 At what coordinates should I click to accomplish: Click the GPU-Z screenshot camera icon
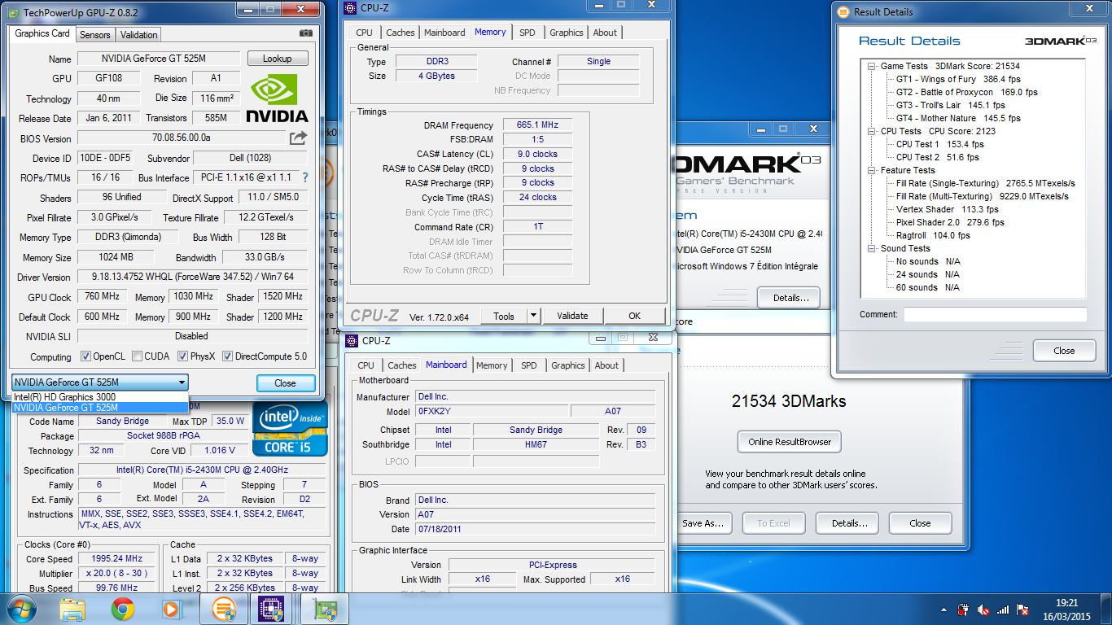305,33
